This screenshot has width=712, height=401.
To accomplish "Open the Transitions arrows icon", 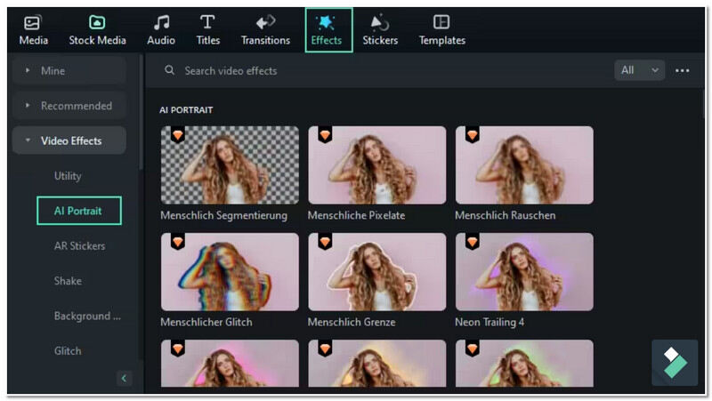I will 265,22.
